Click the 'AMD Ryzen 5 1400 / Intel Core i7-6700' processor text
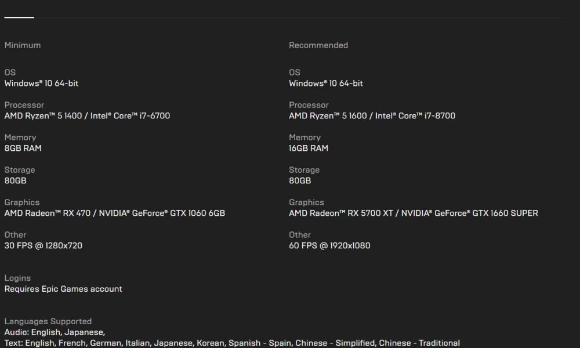This screenshot has width=580, height=348. pyautogui.click(x=88, y=116)
